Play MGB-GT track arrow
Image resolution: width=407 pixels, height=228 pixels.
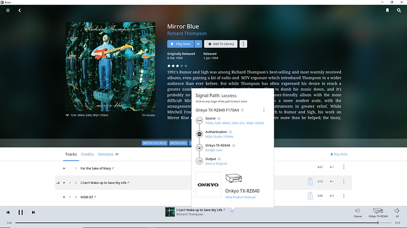click(64, 197)
